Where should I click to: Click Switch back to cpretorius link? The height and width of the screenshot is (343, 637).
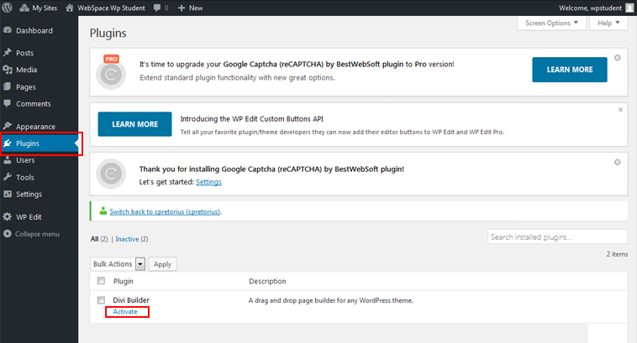(165, 211)
